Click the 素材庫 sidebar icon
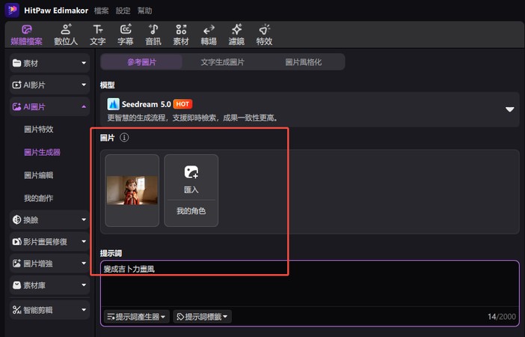This screenshot has height=337, width=525. [16, 285]
